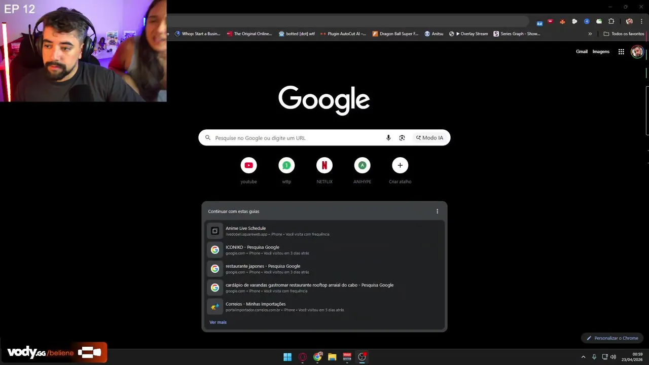Click the white blob extension icon
Image resolution: width=649 pixels, height=365 pixels.
click(x=574, y=22)
